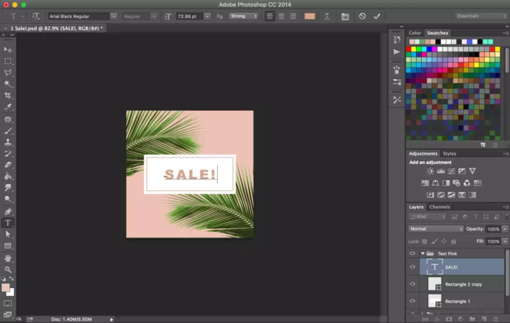
Task: Commit the text edit with the checkmark
Action: point(377,16)
